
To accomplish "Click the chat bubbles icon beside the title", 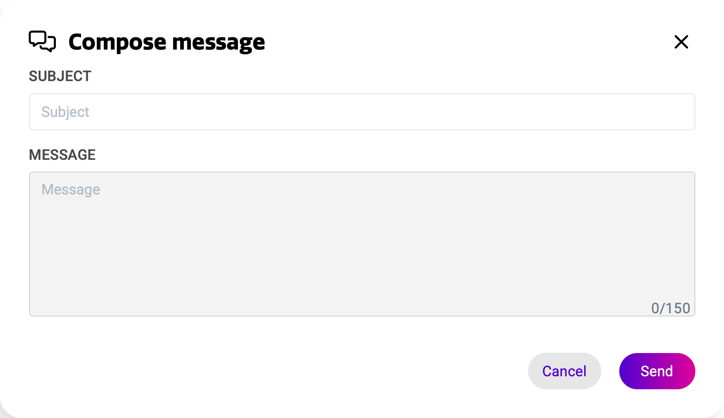I will pos(42,41).
